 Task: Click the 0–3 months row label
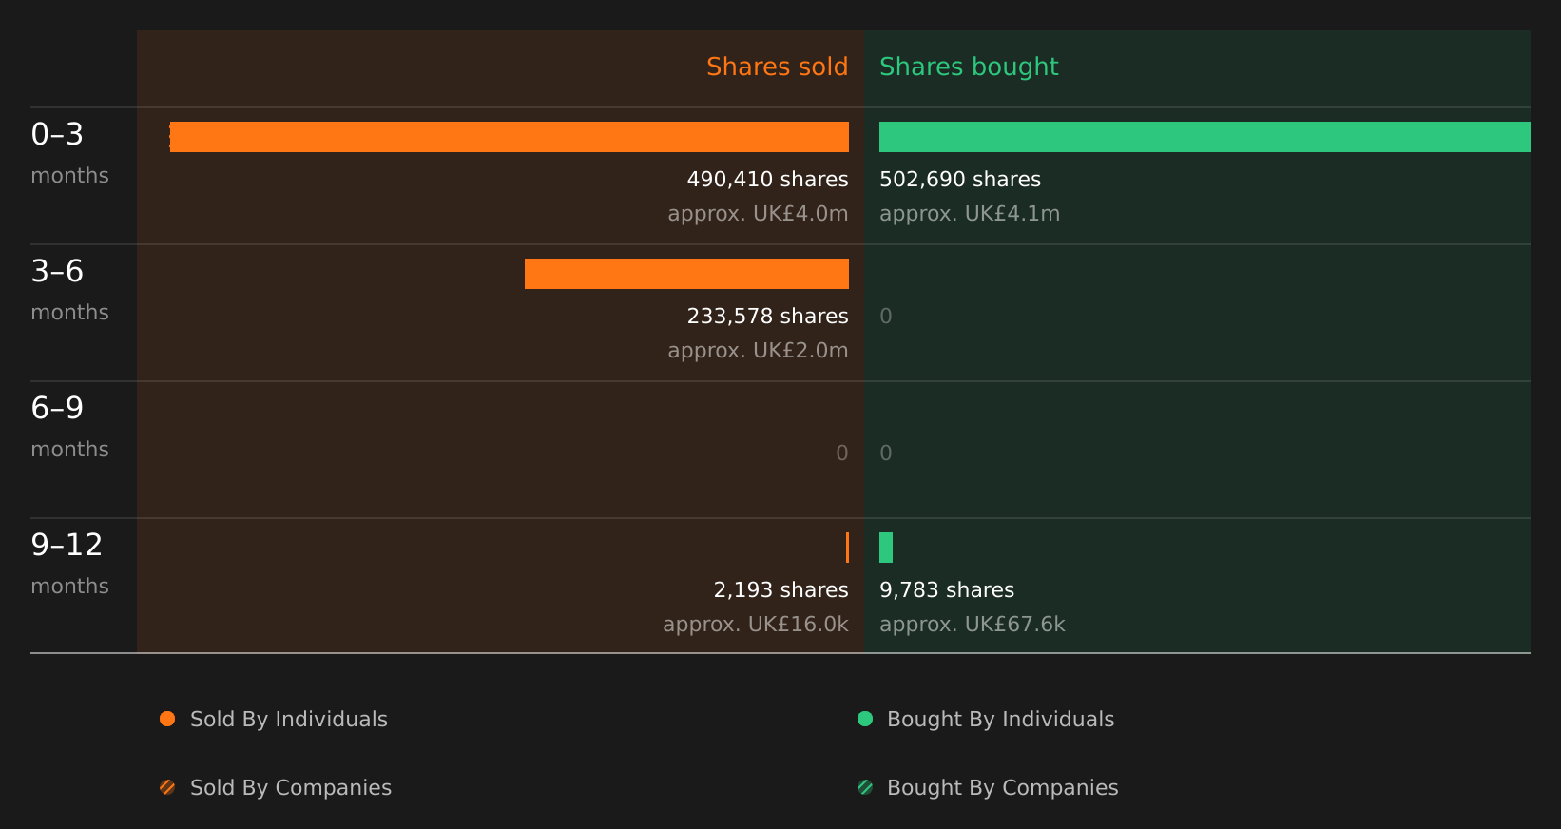[x=69, y=153]
